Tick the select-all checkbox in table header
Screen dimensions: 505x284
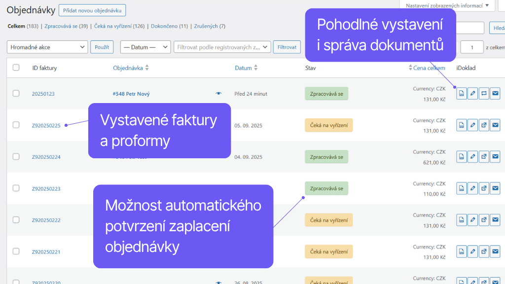(x=16, y=68)
